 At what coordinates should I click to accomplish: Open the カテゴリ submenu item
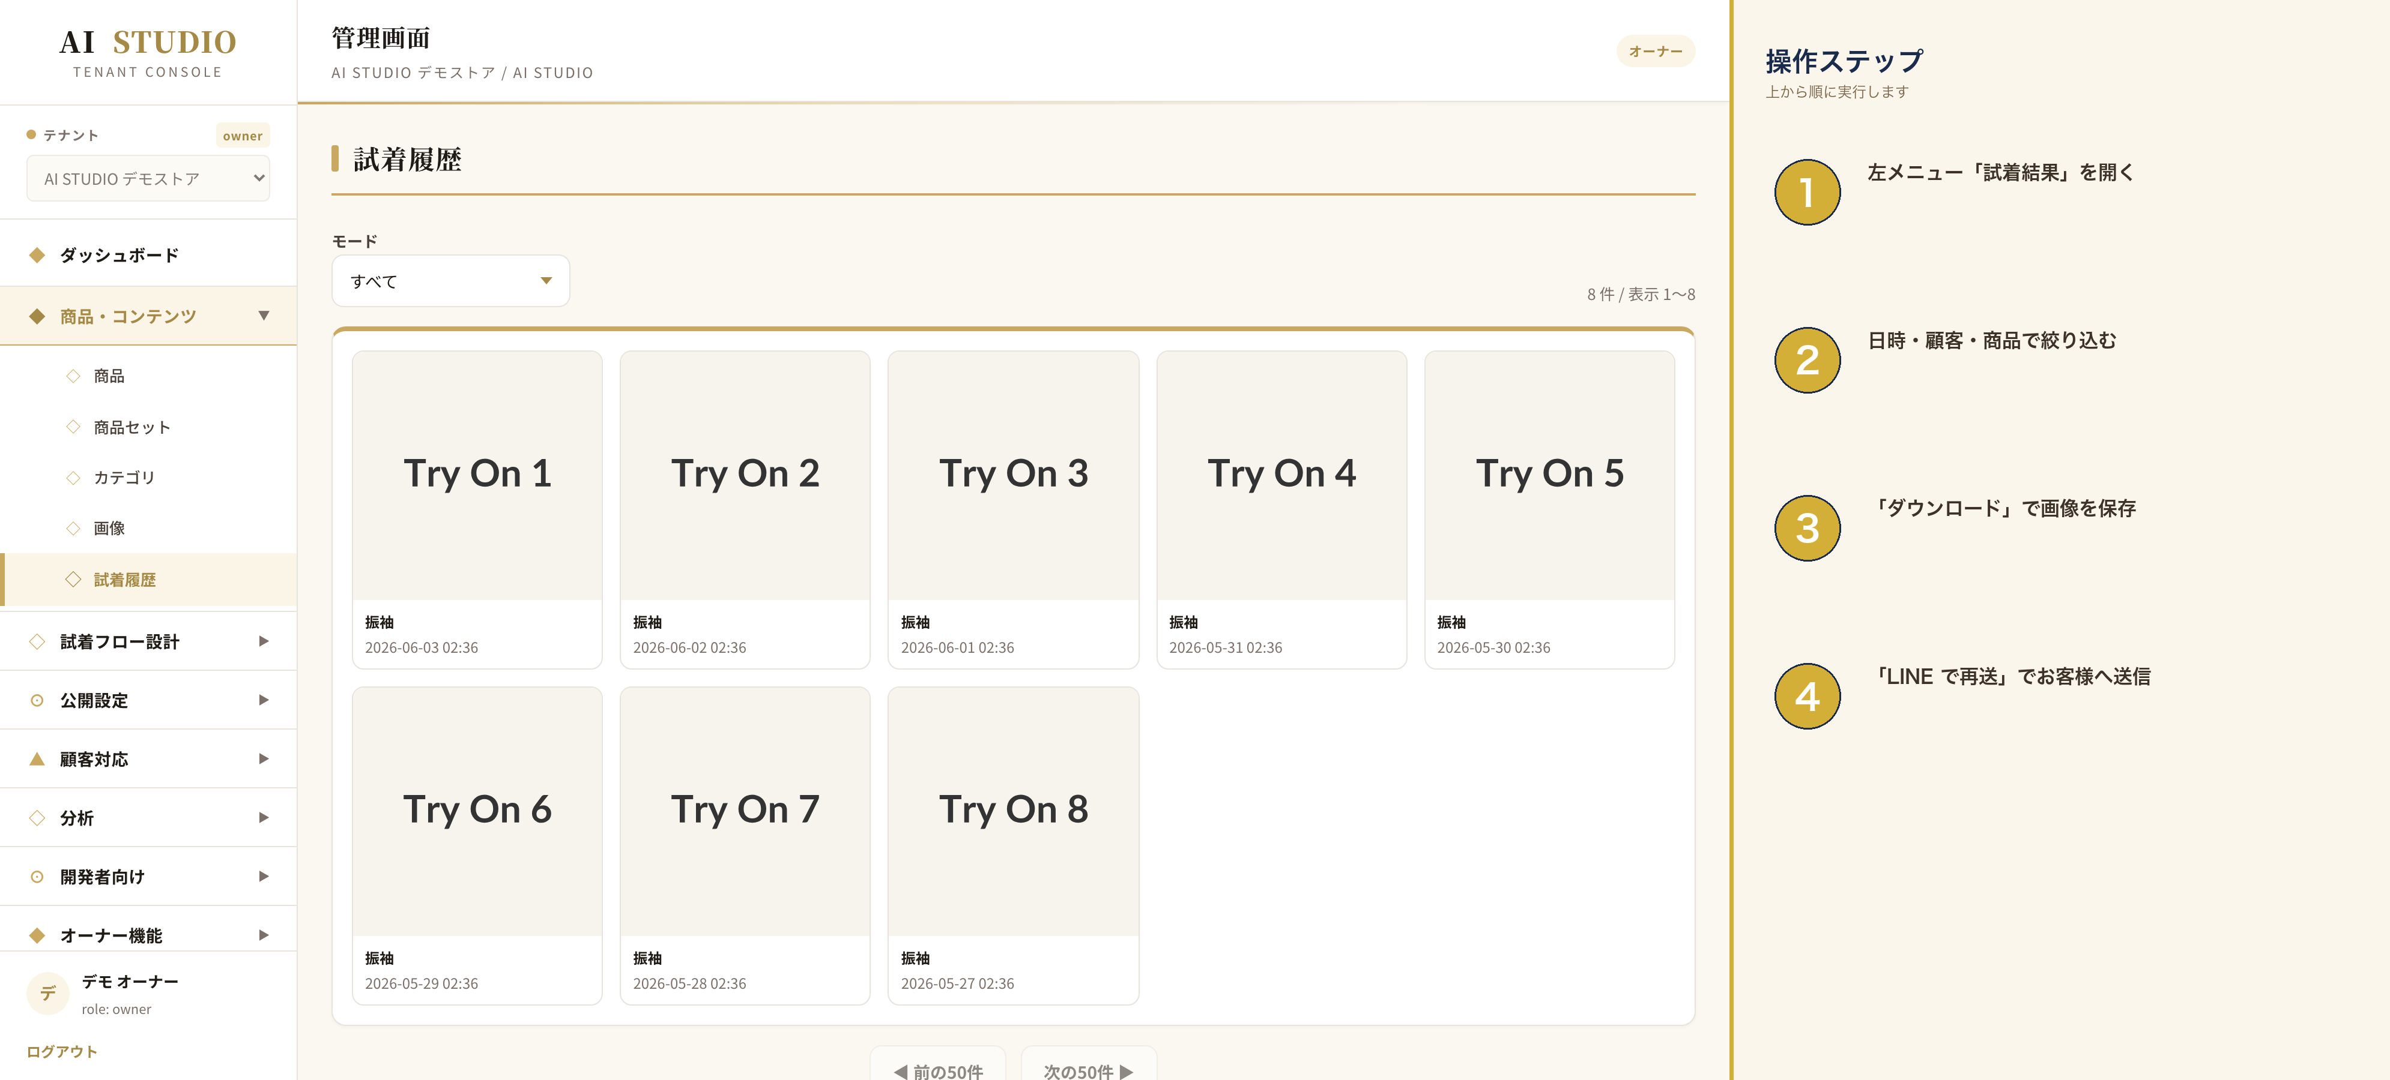point(148,478)
